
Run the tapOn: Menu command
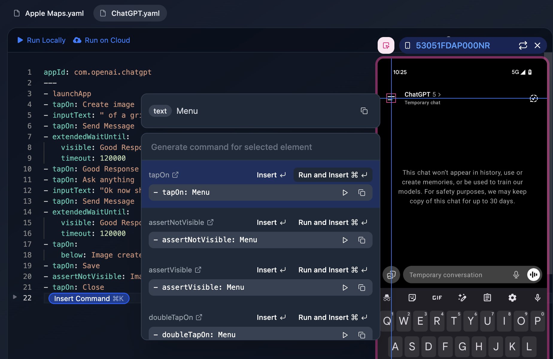coord(345,193)
